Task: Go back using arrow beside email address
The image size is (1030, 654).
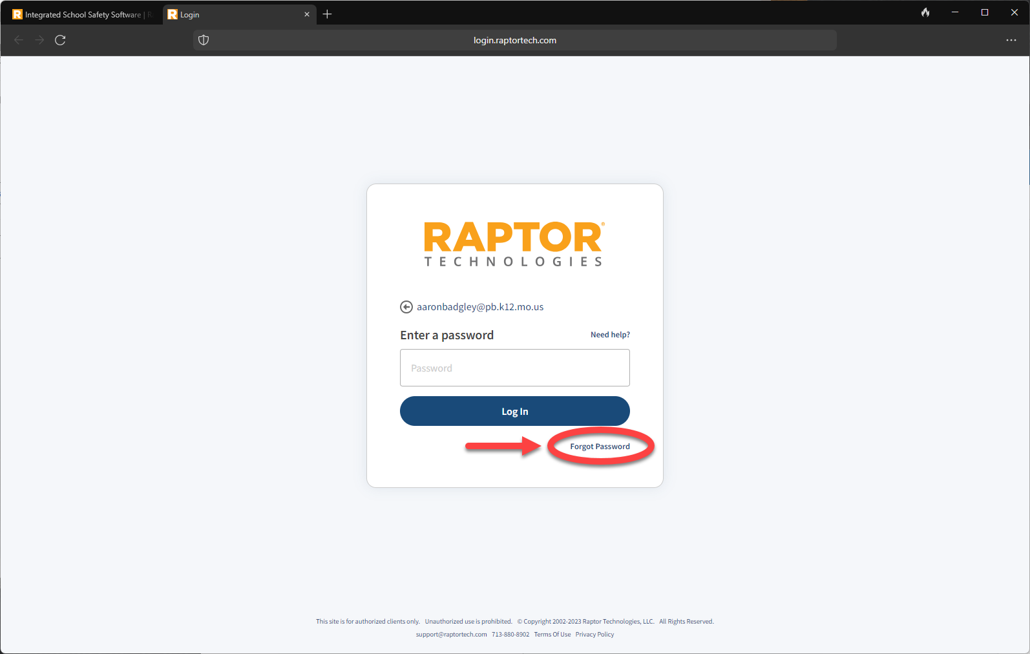Action: 406,307
